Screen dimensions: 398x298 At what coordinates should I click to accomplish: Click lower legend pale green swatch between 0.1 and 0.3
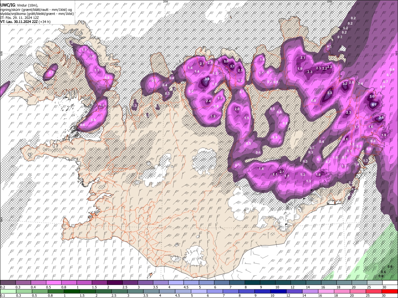click(x=8, y=291)
